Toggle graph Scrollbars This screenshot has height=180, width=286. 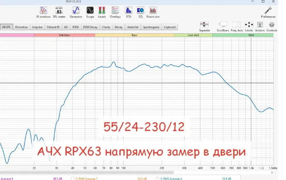(x=223, y=27)
